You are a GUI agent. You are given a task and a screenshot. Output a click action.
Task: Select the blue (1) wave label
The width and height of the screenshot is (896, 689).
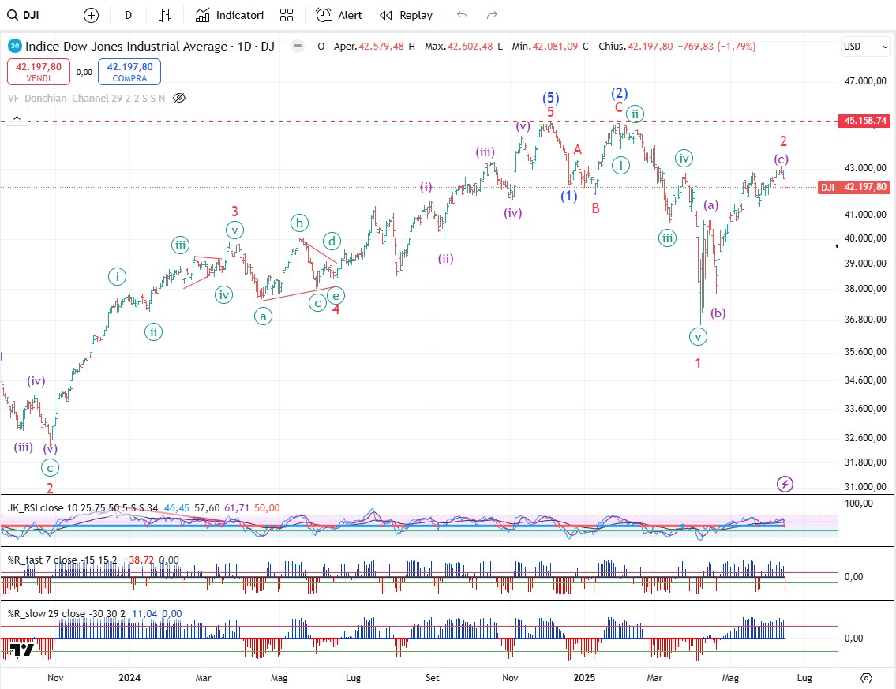(568, 196)
